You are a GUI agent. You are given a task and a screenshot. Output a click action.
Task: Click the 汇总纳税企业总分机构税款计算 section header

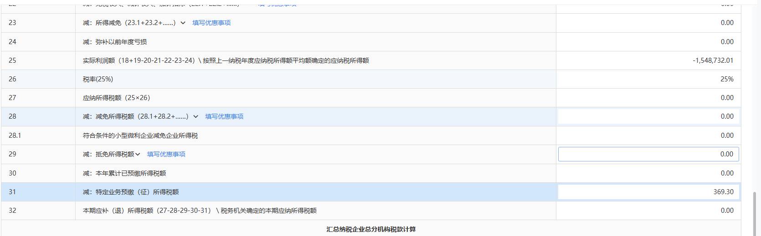pos(371,229)
